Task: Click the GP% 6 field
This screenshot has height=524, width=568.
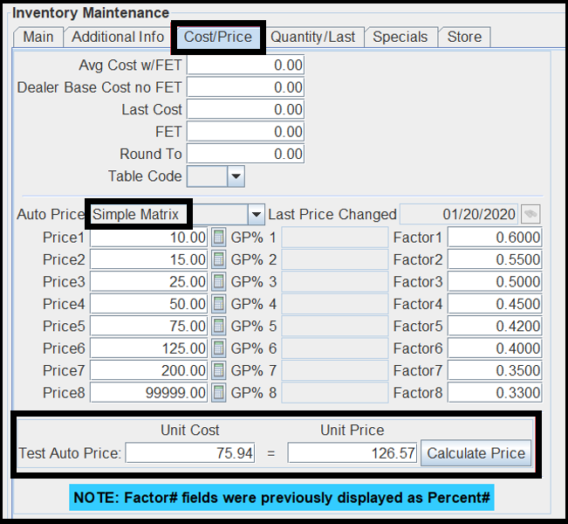Action: pyautogui.click(x=335, y=348)
